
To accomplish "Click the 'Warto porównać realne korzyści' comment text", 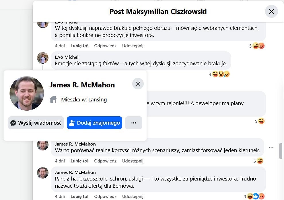I will tap(157, 150).
